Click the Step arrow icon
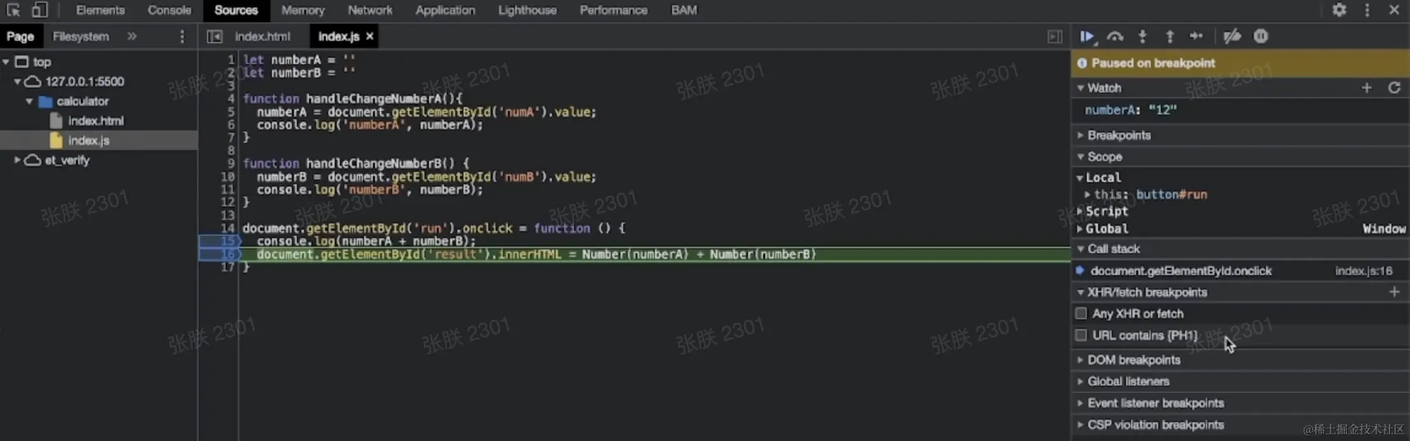Viewport: 1410px width, 441px height. pos(1196,37)
